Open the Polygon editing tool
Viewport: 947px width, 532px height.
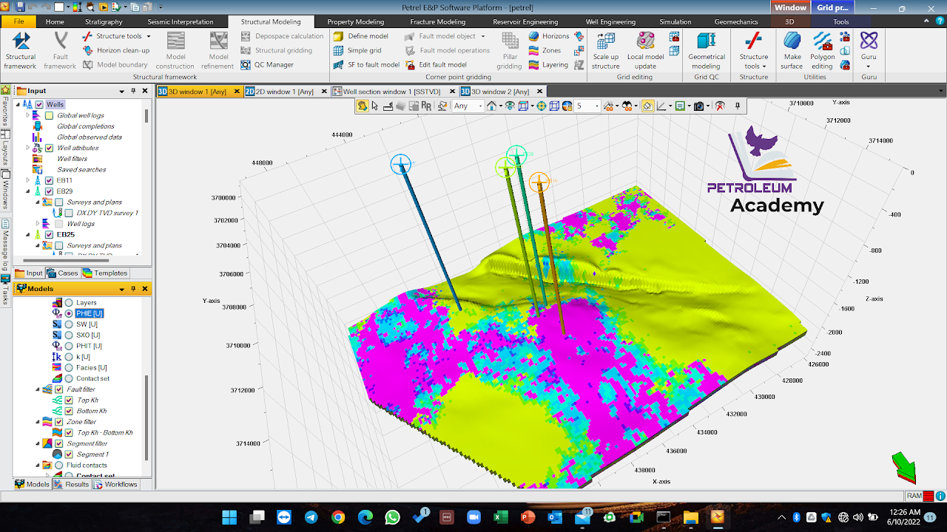822,50
